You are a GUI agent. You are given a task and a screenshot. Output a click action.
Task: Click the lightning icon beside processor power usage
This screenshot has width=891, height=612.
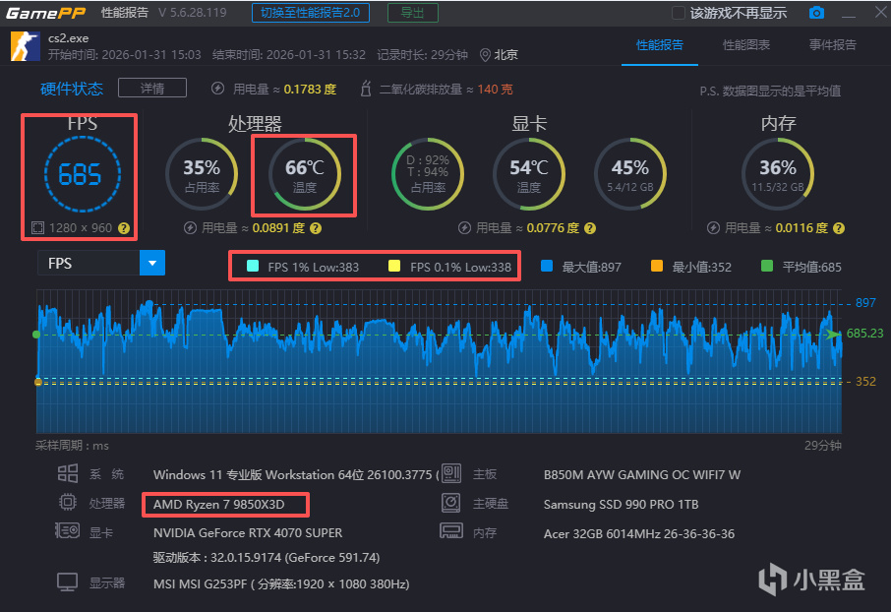click(191, 228)
